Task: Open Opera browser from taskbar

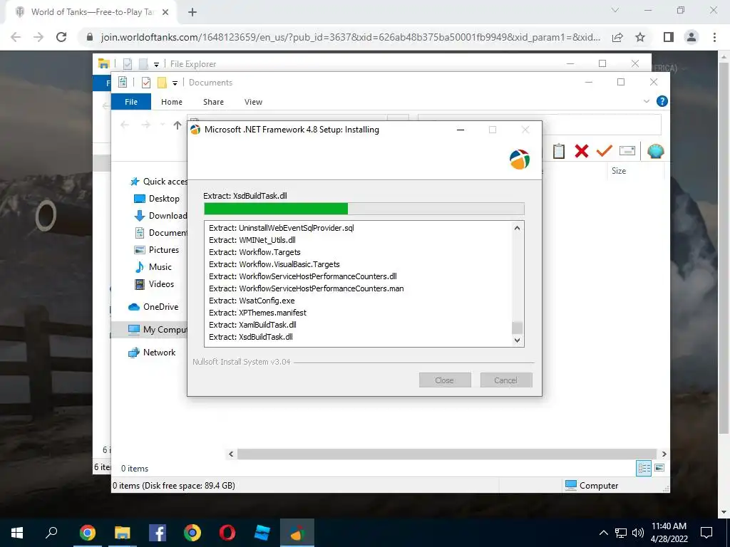Action: (x=227, y=533)
